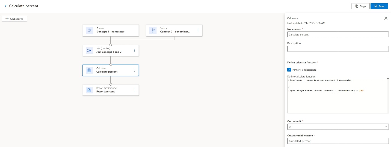Click Add source button

point(14,19)
